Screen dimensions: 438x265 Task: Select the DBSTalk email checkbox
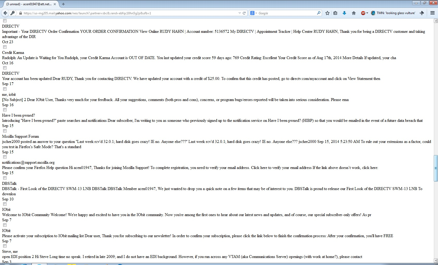(5, 178)
